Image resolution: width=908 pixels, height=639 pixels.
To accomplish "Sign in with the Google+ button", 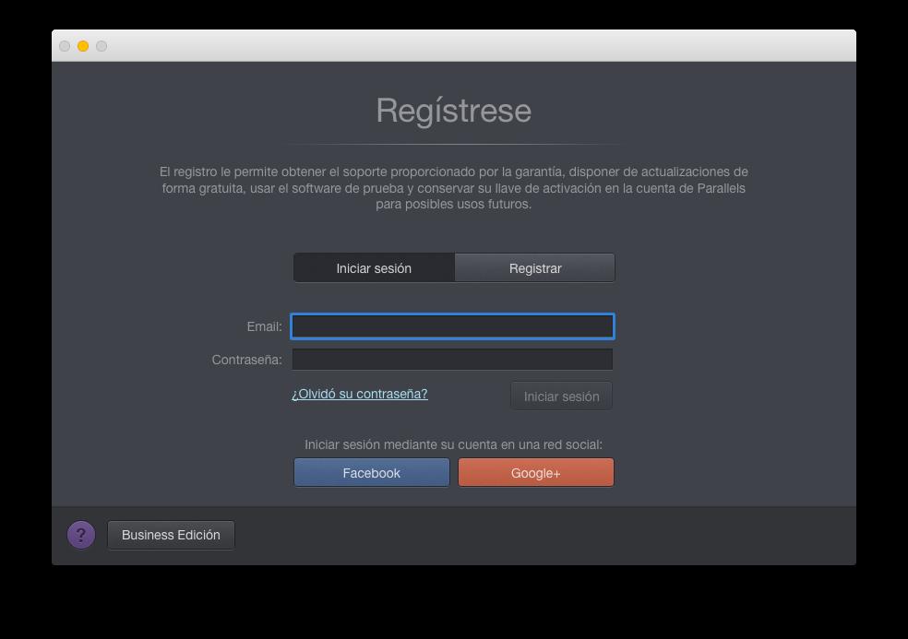I will pyautogui.click(x=535, y=473).
